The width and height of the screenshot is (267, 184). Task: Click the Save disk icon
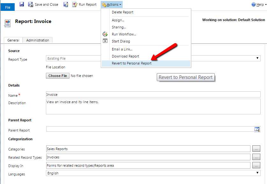(22, 4)
